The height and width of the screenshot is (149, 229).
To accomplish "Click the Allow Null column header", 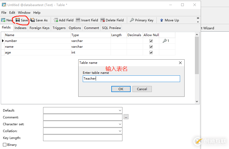I will pos(151,35).
